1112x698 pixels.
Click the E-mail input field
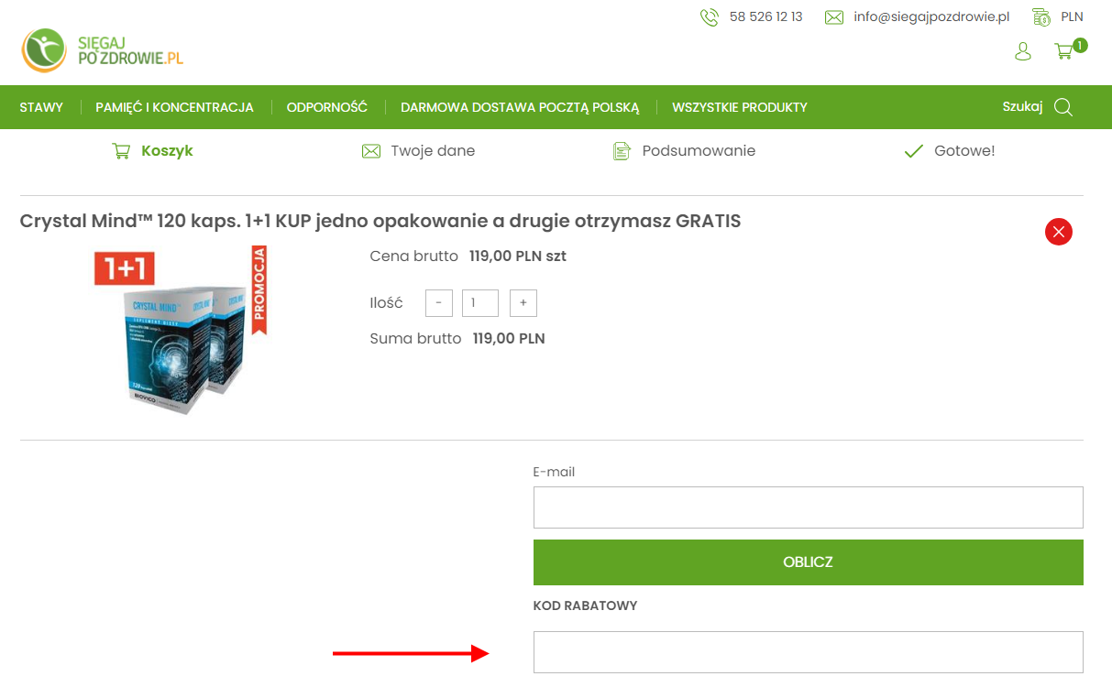click(809, 507)
